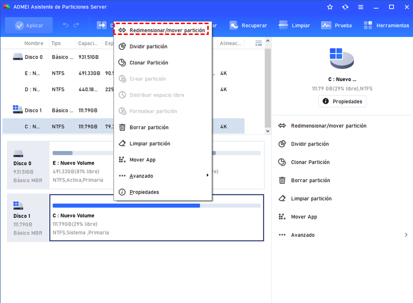
Task: Click Clonar Partición in right panel
Action: pos(310,162)
